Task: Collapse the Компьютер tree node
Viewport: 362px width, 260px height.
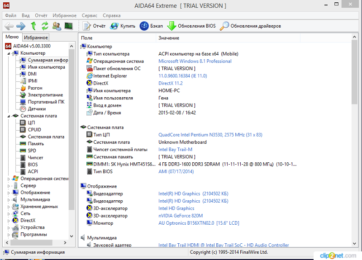Action: (x=9, y=53)
